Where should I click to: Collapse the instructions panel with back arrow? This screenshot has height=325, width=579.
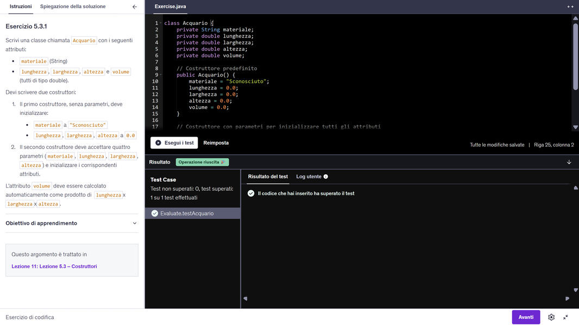[x=135, y=6]
